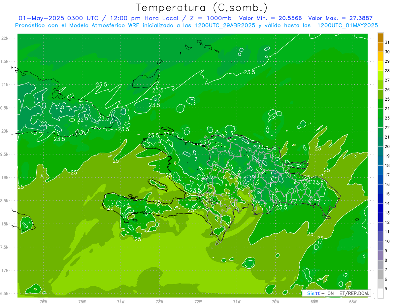Click the 1200UTC_29ABR2025 initialization time

point(225,25)
